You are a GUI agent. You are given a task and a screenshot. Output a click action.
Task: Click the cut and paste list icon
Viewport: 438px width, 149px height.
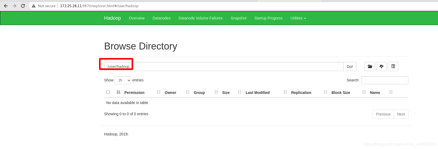[393, 67]
